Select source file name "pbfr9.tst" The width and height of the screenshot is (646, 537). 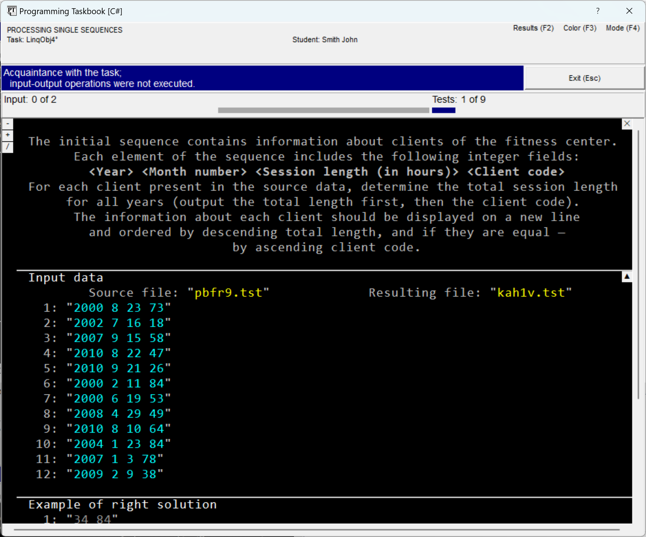tap(228, 293)
